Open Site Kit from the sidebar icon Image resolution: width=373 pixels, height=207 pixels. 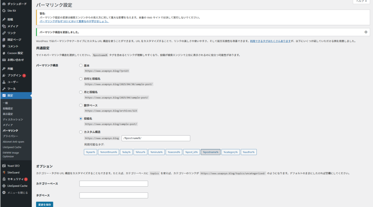tap(4, 11)
